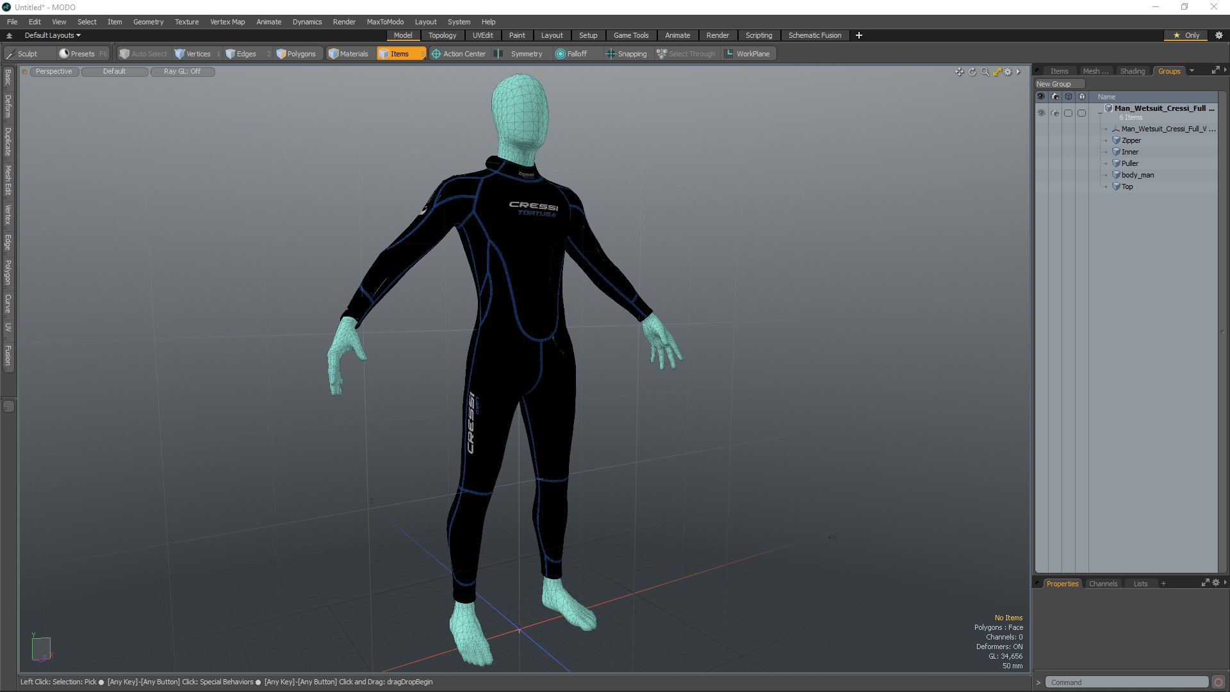Click the Select Through button
The width and height of the screenshot is (1230, 692).
[x=686, y=54]
